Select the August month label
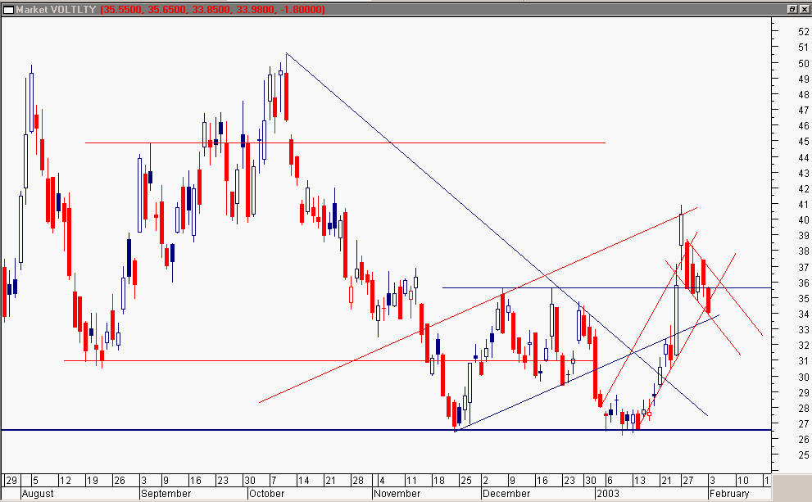This screenshot has width=812, height=502. click(38, 494)
